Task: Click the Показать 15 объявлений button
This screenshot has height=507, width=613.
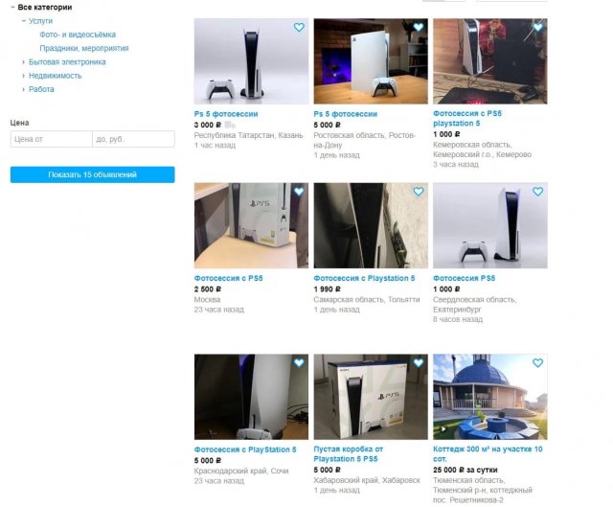Action: pos(93,174)
